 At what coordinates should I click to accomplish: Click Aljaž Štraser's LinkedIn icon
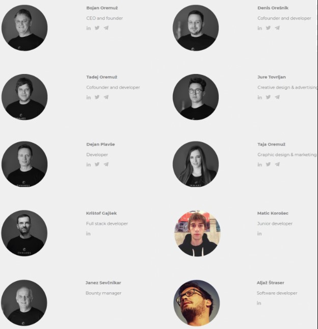click(x=259, y=303)
